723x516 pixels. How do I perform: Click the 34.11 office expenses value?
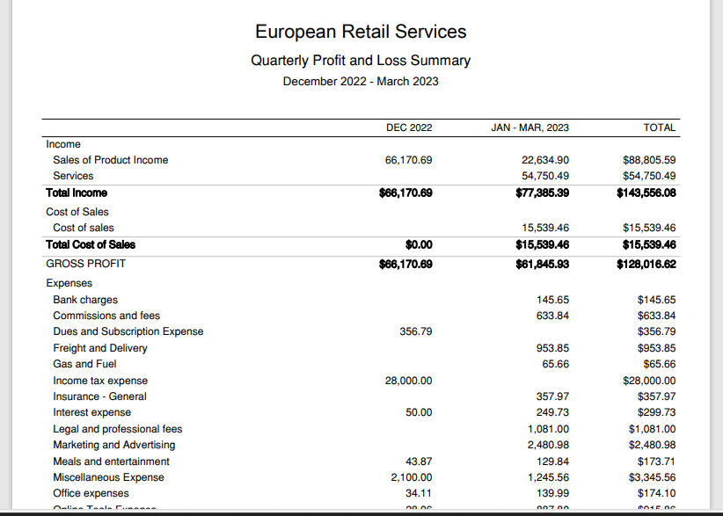[420, 493]
